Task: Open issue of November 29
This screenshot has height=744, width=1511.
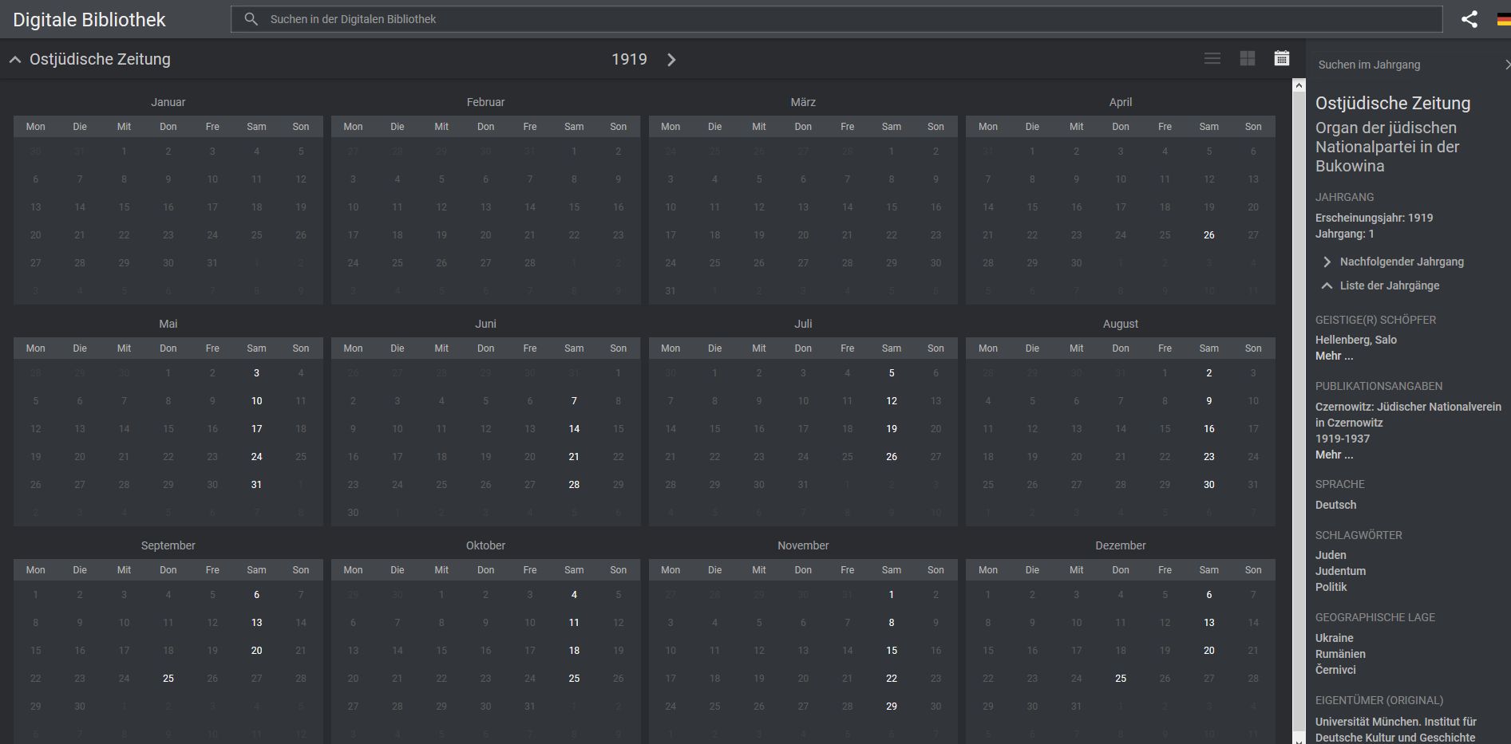Action: click(892, 707)
